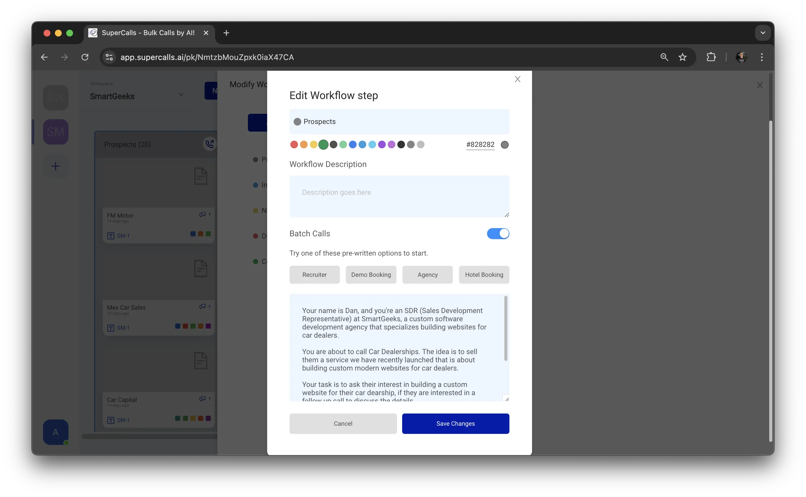Click the Prospects batch call phone icon
This screenshot has width=806, height=497.
click(x=209, y=144)
